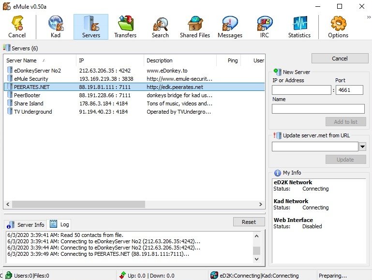This screenshot has height=280, width=372.
Task: Click the Add to list button
Action: (x=346, y=122)
